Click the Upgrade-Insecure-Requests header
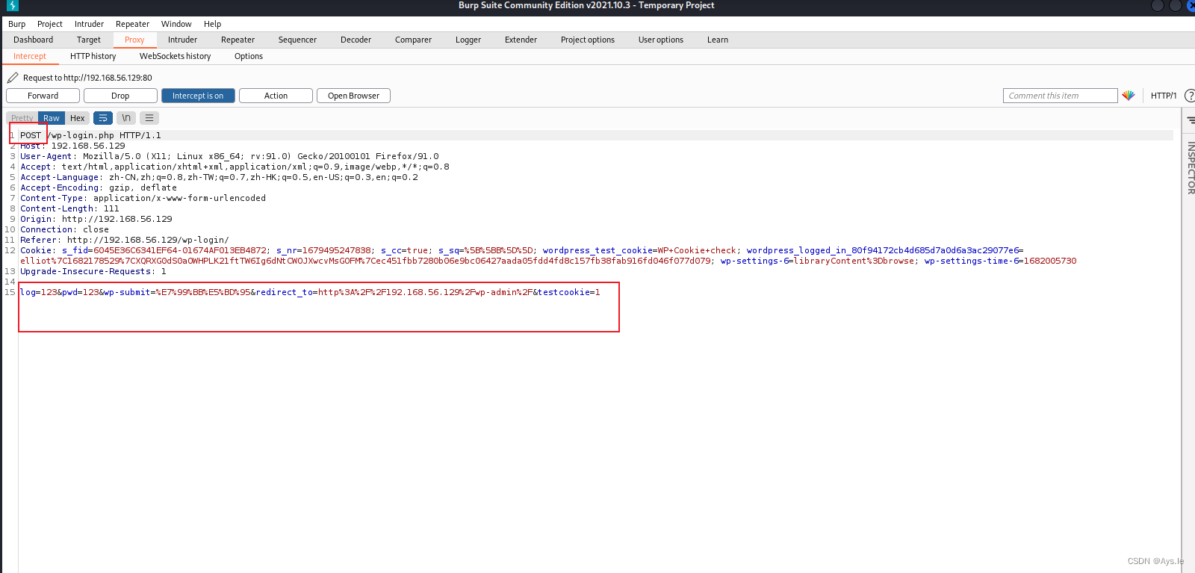Image resolution: width=1195 pixels, height=573 pixels. click(x=93, y=271)
